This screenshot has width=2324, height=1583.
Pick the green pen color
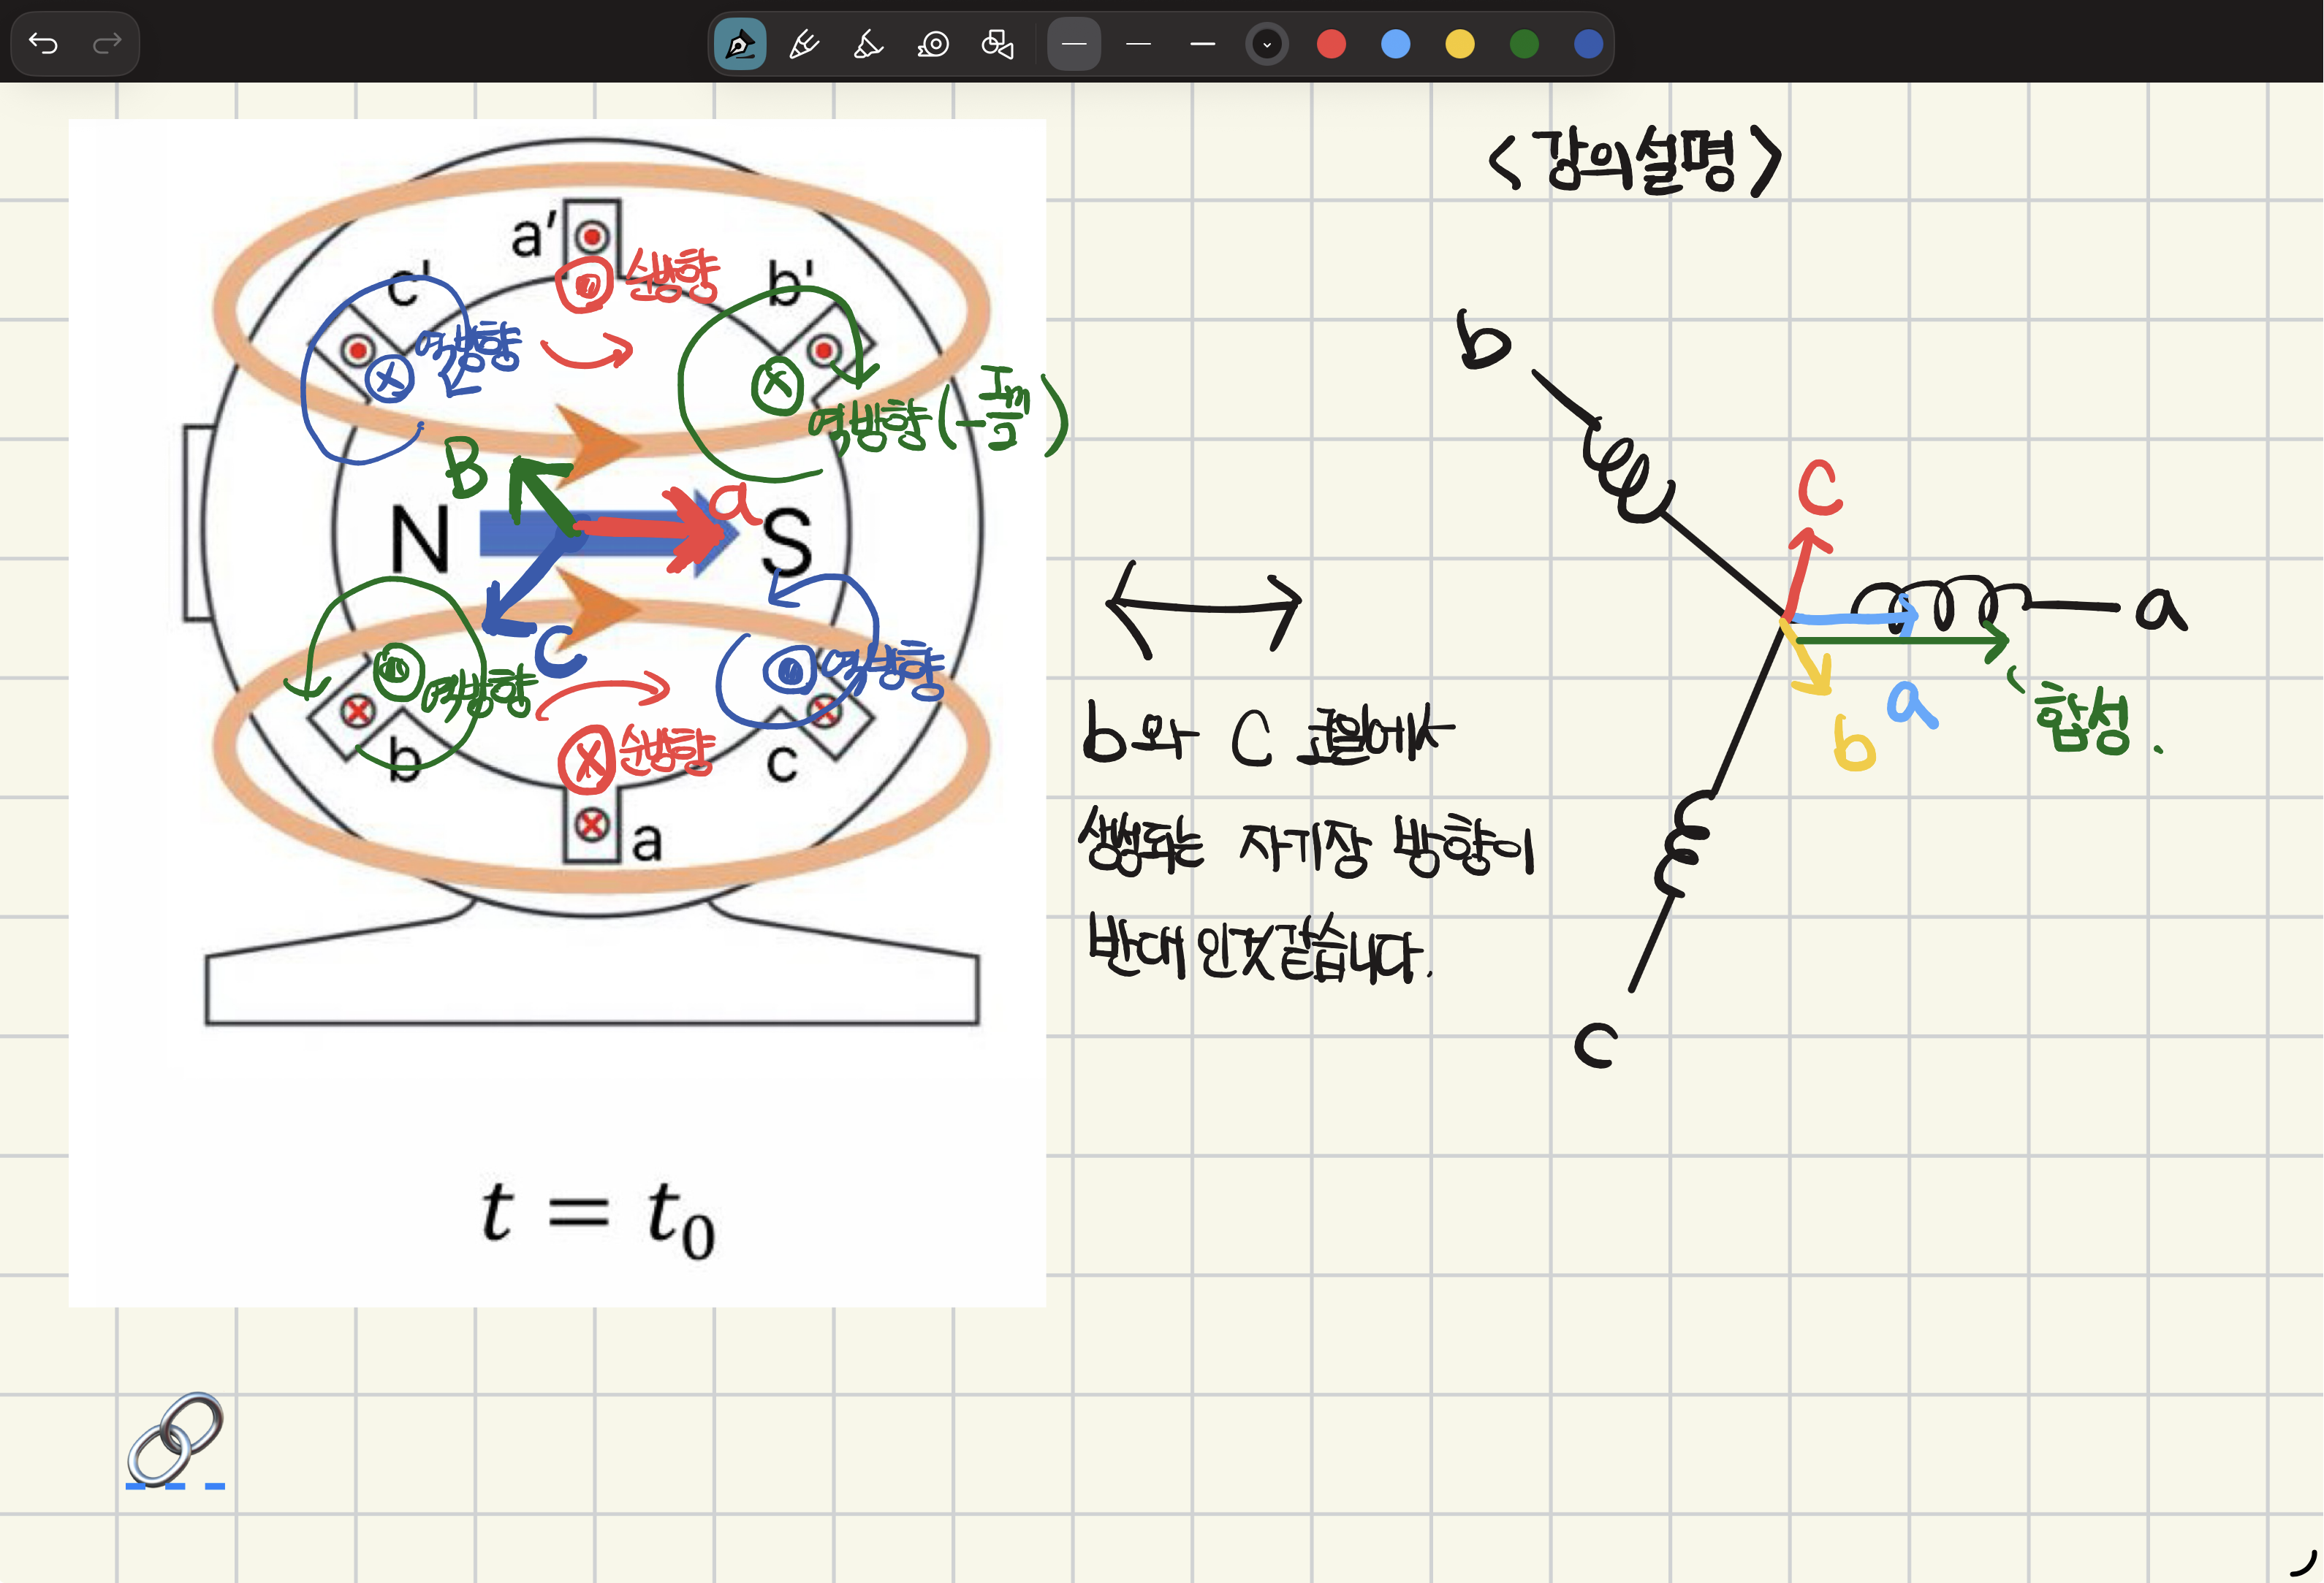click(x=1524, y=44)
